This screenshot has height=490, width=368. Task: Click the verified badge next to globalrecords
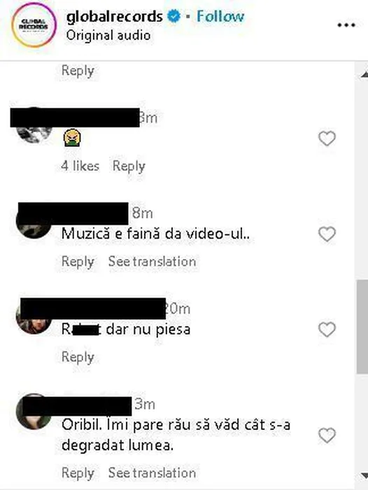174,16
